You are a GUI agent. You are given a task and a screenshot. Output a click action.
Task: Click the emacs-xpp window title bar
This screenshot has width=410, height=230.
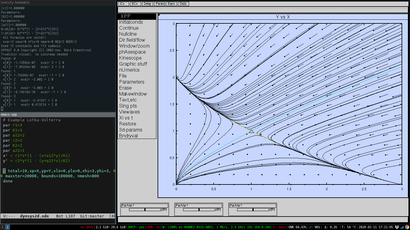(x=58, y=114)
